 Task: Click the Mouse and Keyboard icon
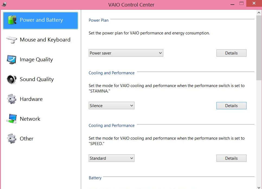pyautogui.click(x=12, y=40)
